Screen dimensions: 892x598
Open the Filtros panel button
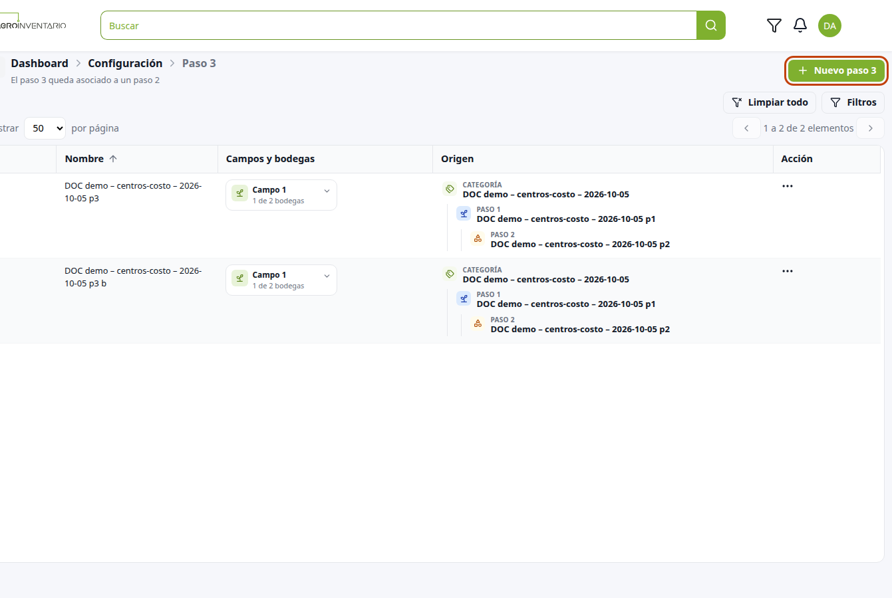[853, 102]
